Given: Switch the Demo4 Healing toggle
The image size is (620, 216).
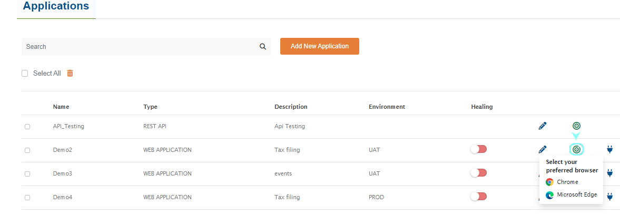Looking at the screenshot, I should (x=478, y=197).
